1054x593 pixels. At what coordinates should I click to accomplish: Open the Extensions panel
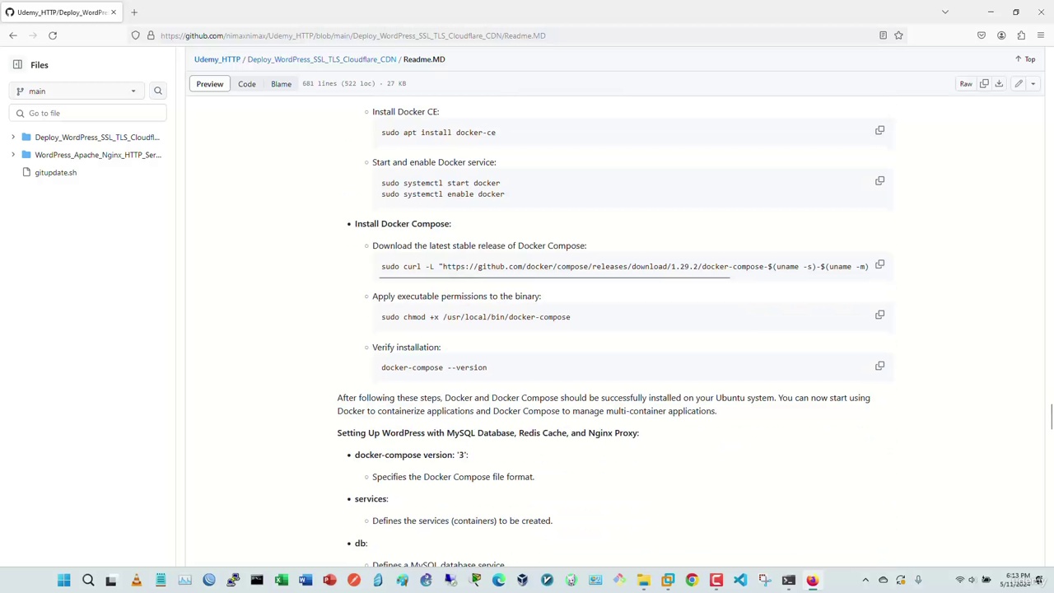pos(1021,35)
